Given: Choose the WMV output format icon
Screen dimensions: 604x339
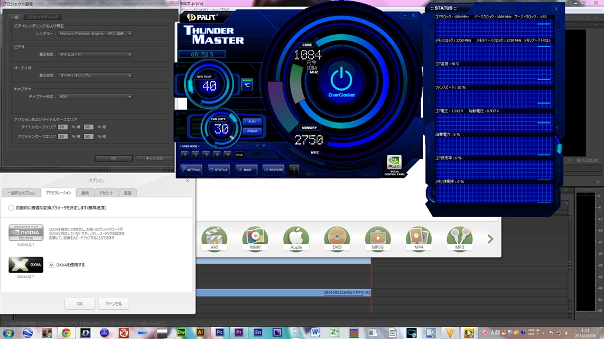Looking at the screenshot, I should pyautogui.click(x=255, y=239).
